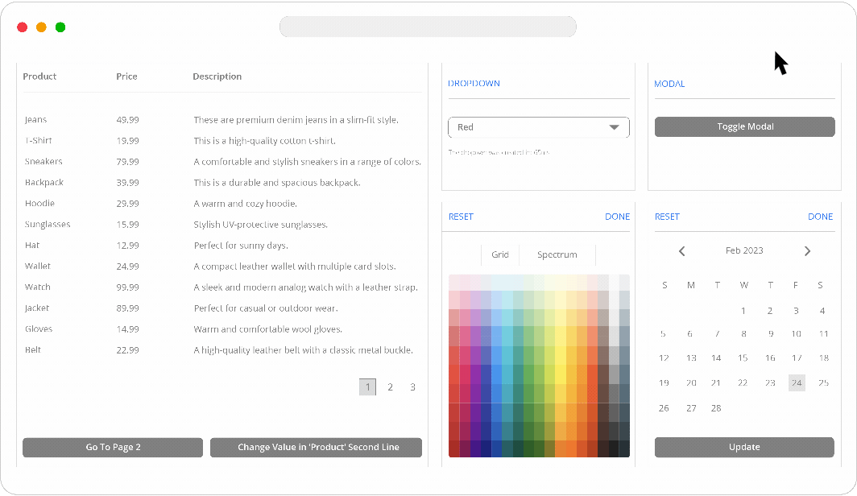Click Change Value in 'Product' Second Line
This screenshot has width=857, height=496.
click(x=316, y=447)
